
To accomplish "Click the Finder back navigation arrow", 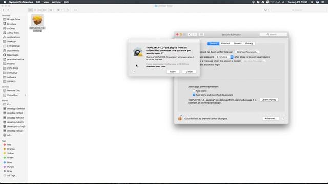I will [x=4, y=10].
